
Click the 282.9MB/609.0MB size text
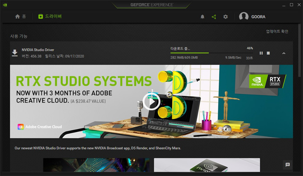[x=184, y=57]
